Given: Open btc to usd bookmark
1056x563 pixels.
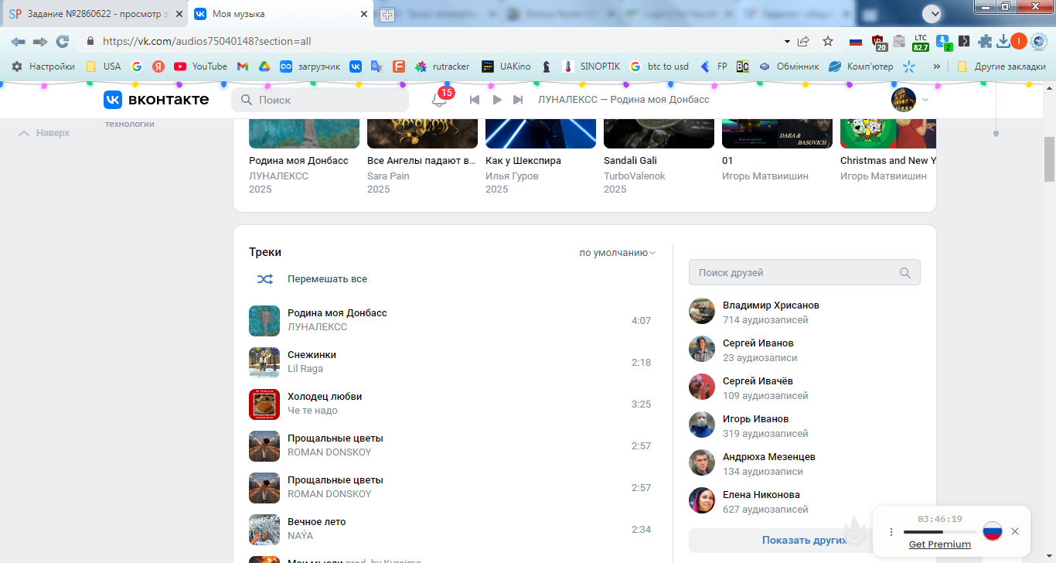Looking at the screenshot, I should [x=659, y=67].
